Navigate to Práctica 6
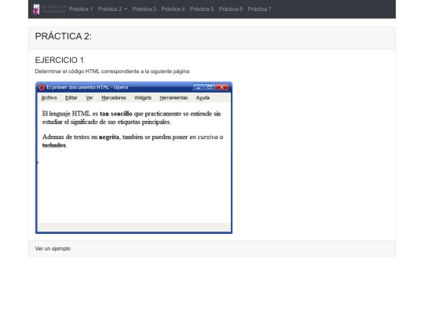 click(x=231, y=9)
